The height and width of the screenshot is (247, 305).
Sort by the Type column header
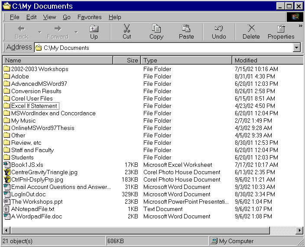coord(186,60)
